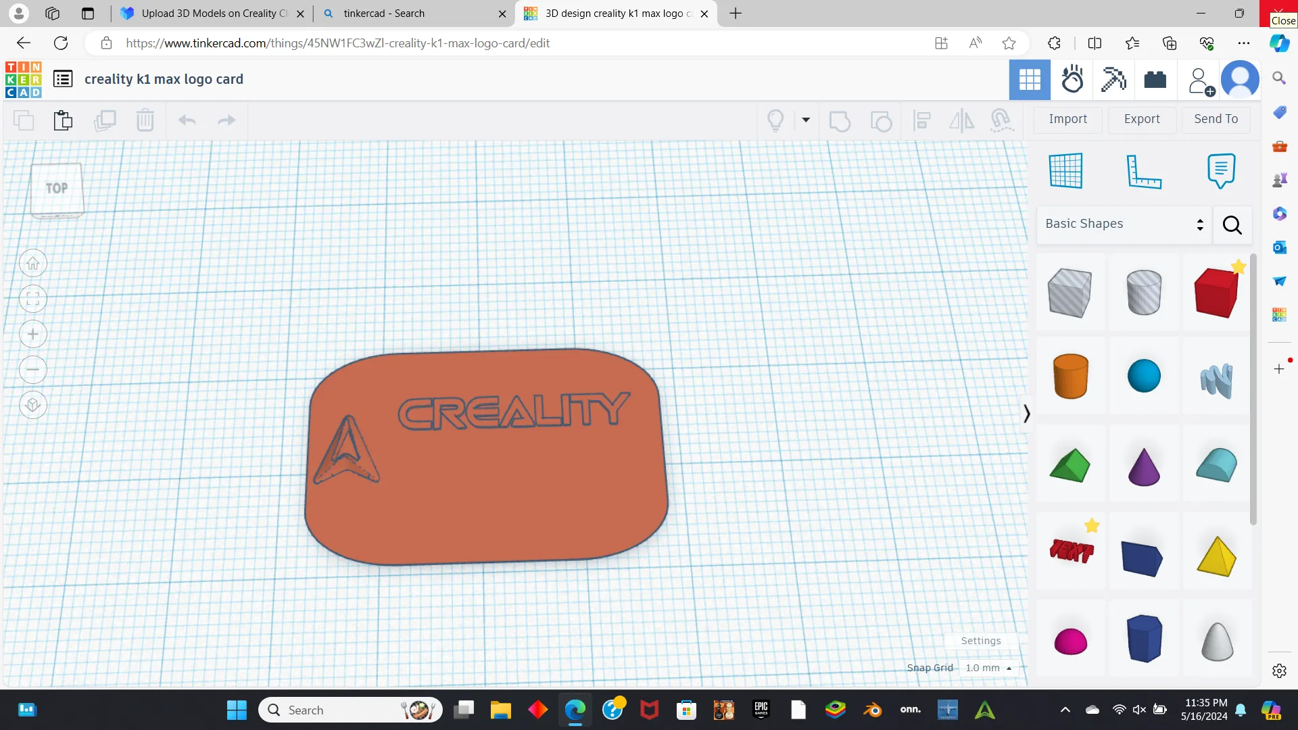This screenshot has width=1298, height=730.
Task: Click the Align tool icon
Action: pyautogui.click(x=921, y=121)
